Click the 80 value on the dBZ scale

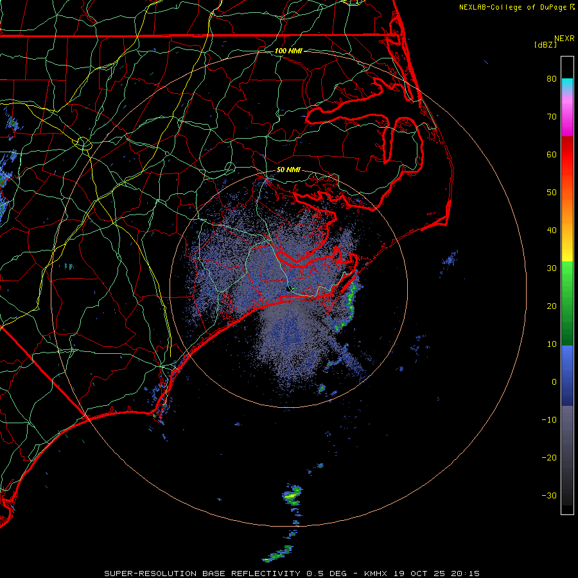click(552, 79)
